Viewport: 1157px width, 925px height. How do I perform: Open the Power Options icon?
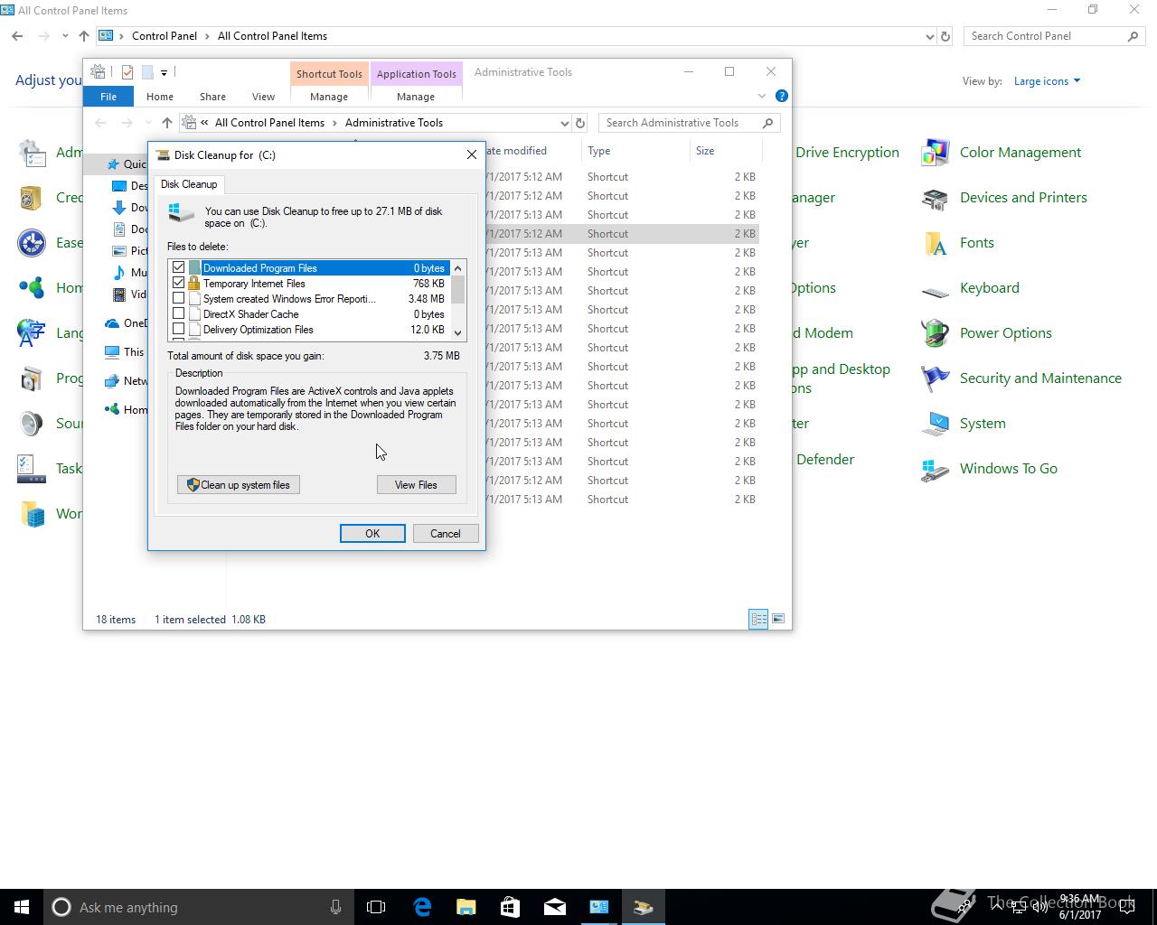[x=935, y=333]
